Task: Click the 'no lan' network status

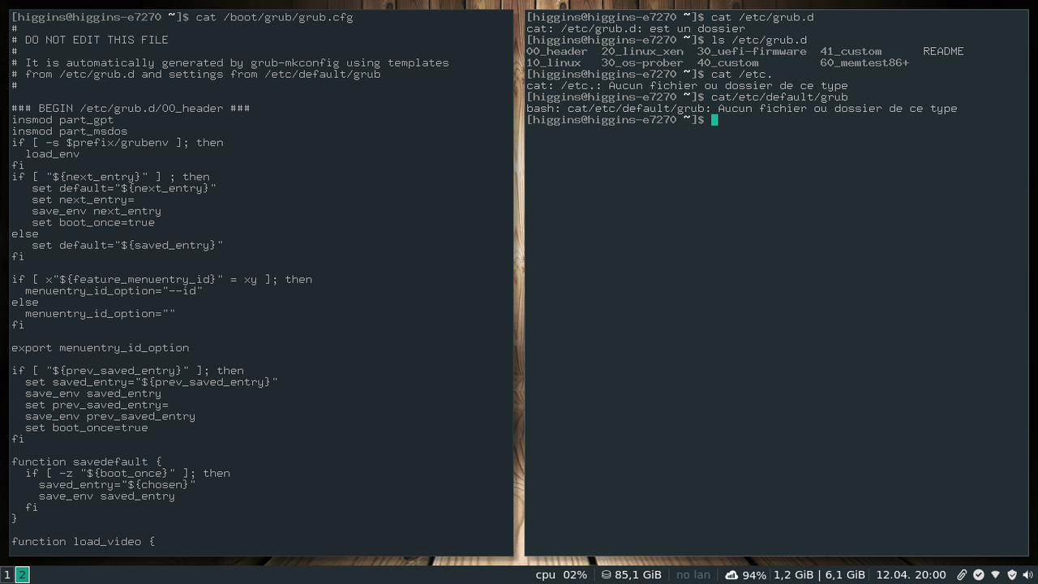Action: [693, 575]
